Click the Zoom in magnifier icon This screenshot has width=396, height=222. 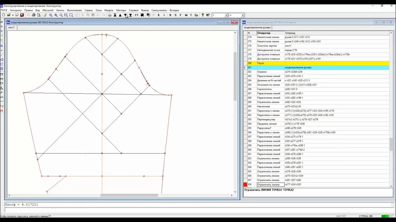coord(56,15)
